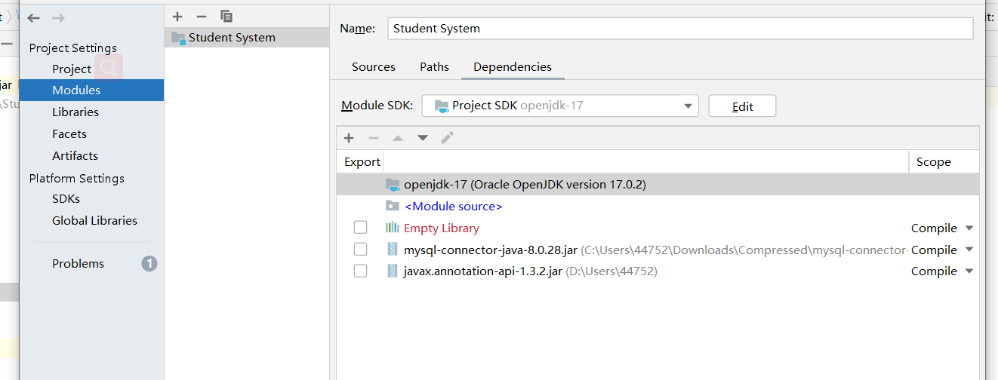The width and height of the screenshot is (998, 380).
Task: Go back with the left arrow
Action: pyautogui.click(x=34, y=17)
